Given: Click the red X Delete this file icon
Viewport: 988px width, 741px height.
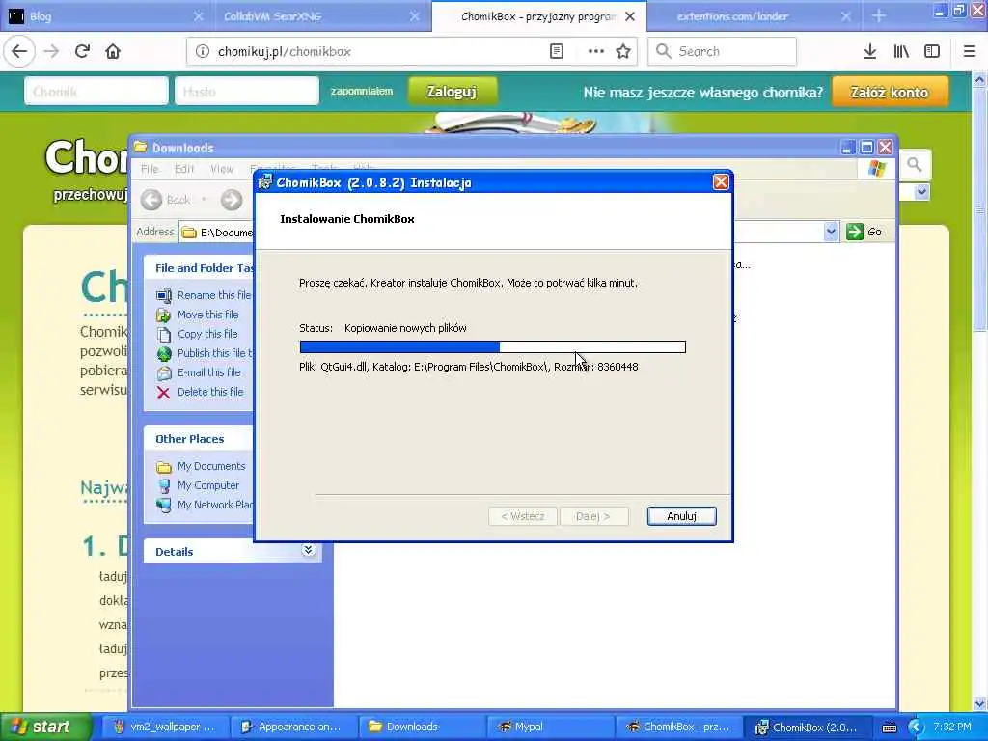Looking at the screenshot, I should point(164,393).
